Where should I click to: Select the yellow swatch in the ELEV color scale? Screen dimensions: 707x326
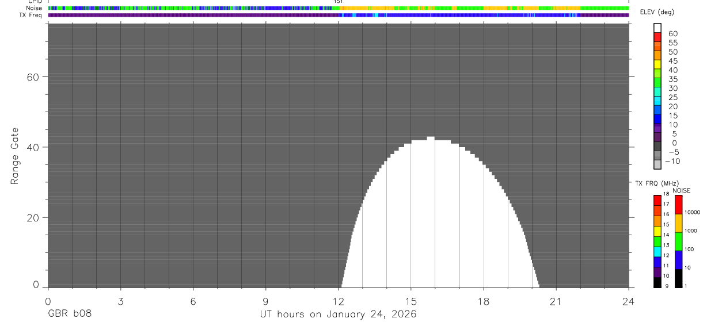[657, 65]
